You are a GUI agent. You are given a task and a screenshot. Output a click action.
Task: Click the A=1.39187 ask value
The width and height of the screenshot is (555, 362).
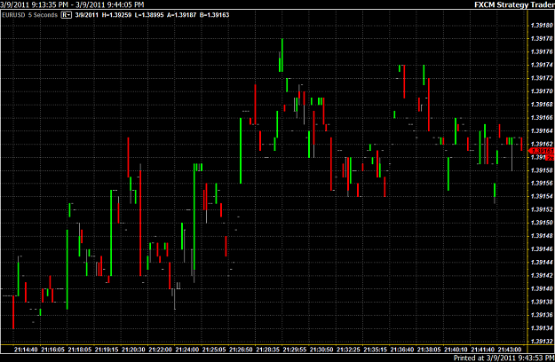pos(181,15)
